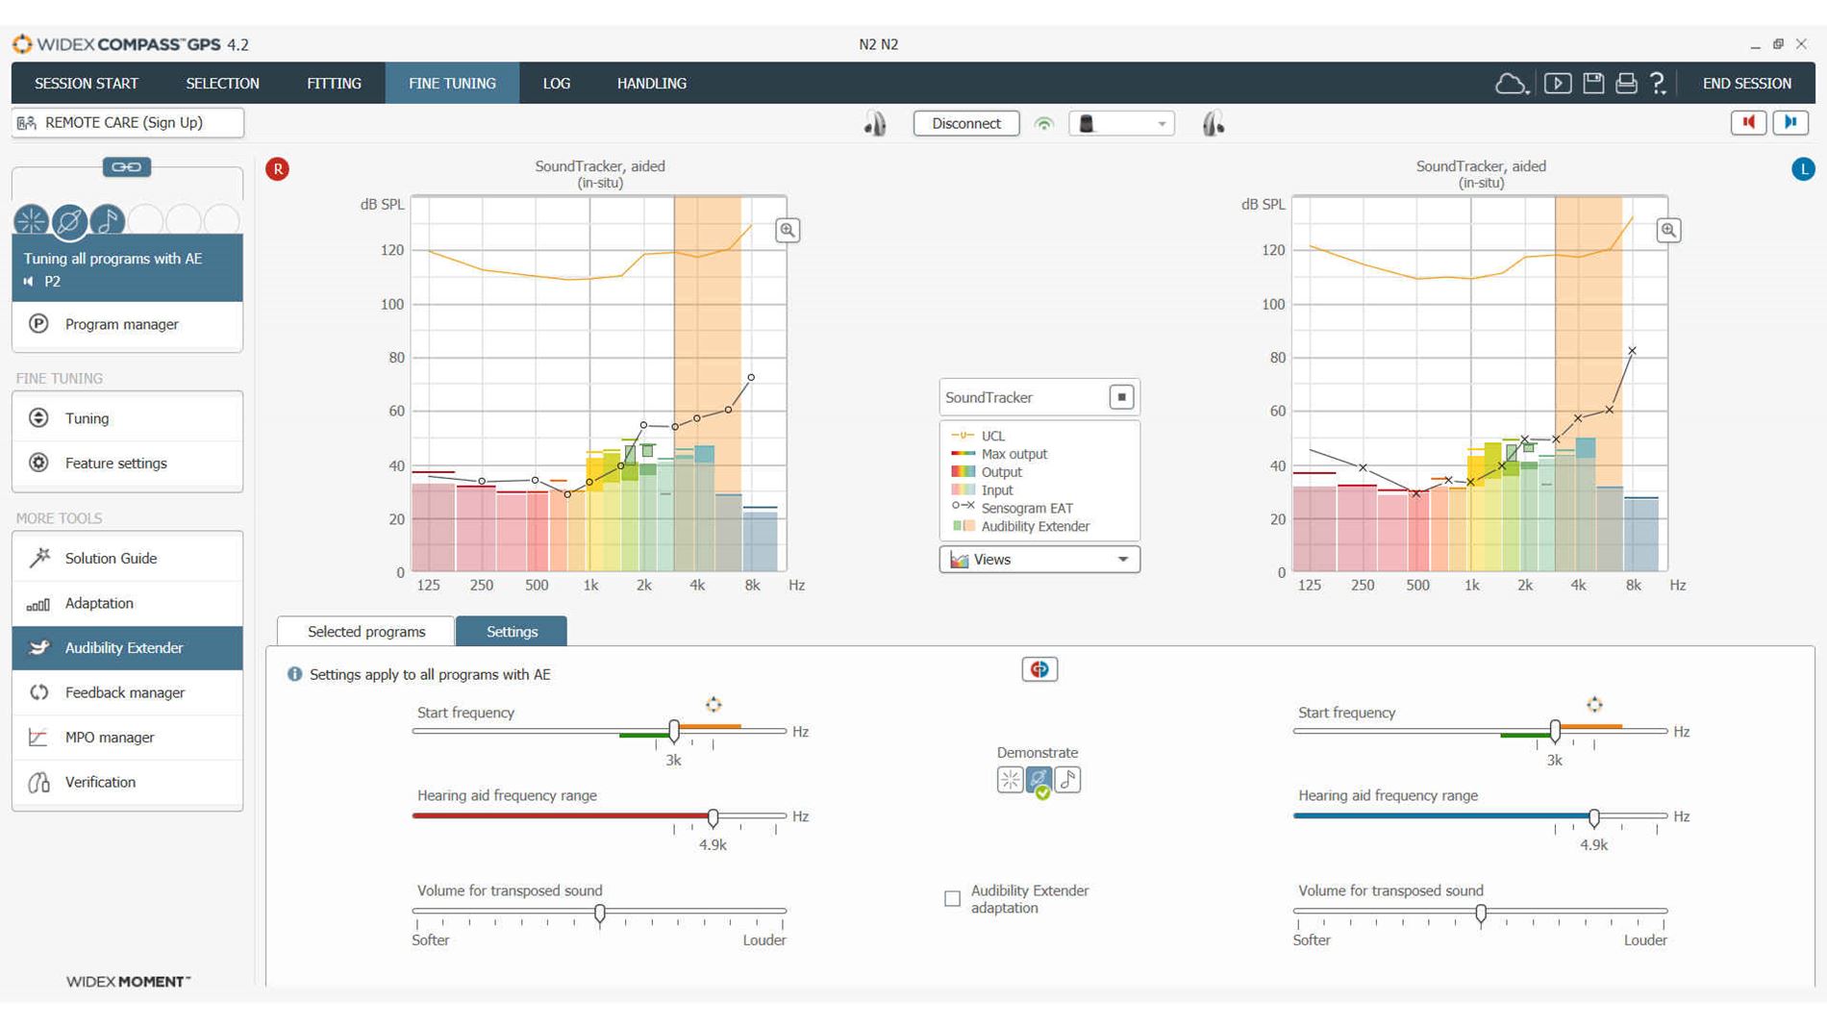Toggle the red mute speaker button
The width and height of the screenshot is (1827, 1028).
tap(1749, 122)
